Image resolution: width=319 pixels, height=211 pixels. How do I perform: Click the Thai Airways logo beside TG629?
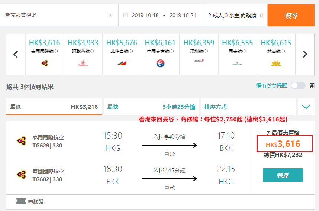coord(22,141)
